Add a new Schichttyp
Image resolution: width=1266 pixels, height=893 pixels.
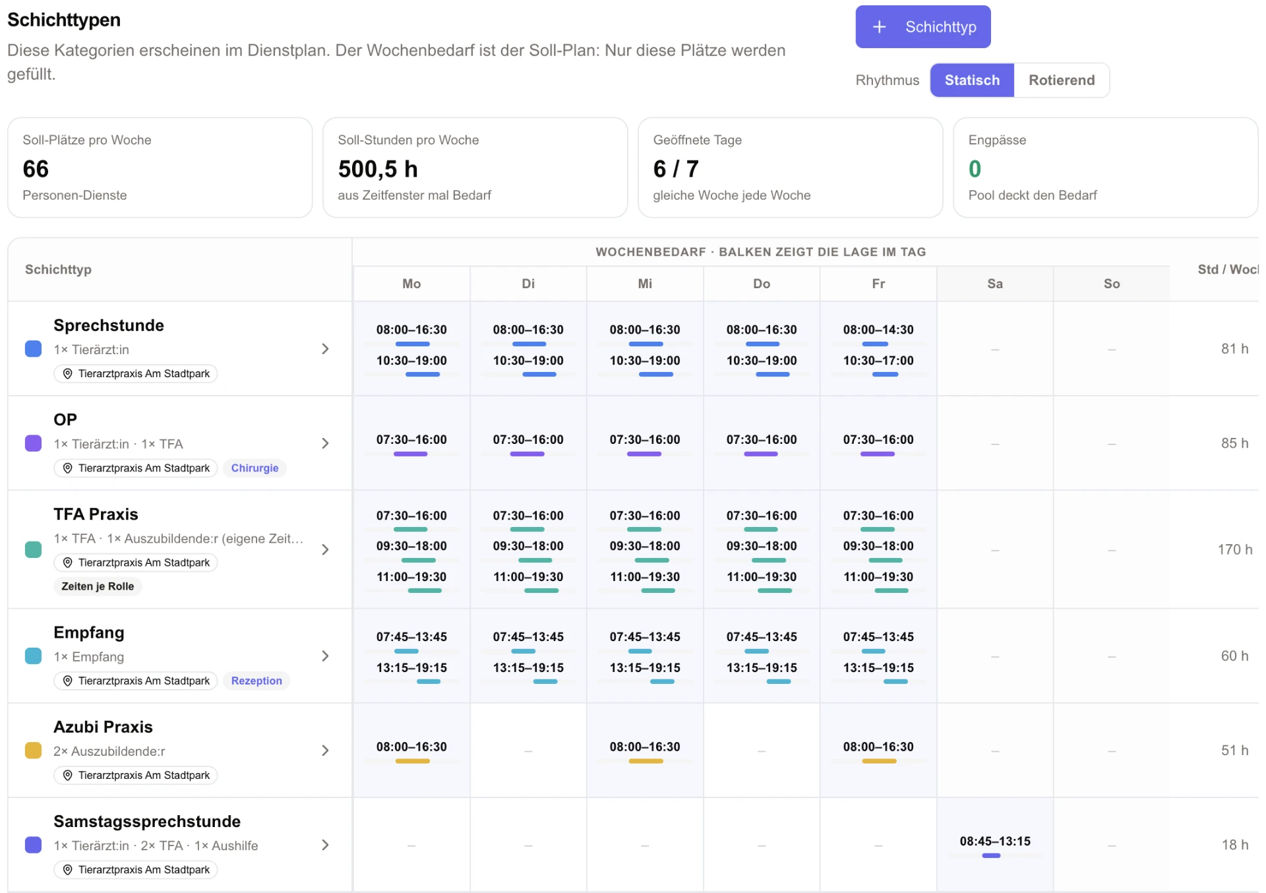pyautogui.click(x=923, y=27)
